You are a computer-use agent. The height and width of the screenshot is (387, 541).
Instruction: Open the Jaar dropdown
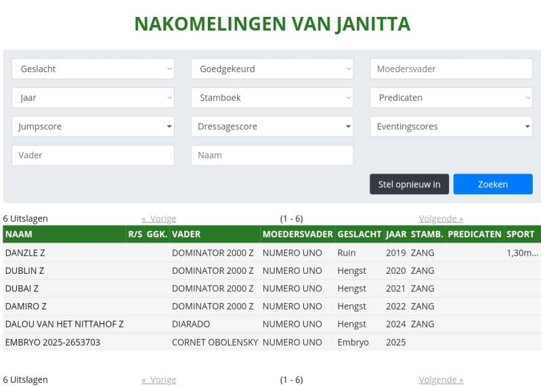tap(93, 98)
